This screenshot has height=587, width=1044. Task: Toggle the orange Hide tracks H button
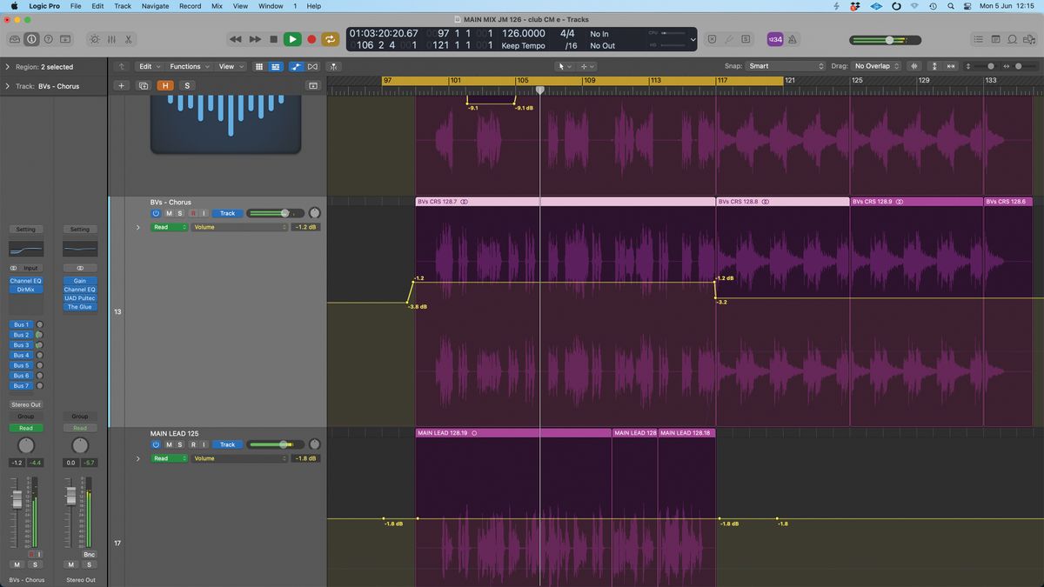[164, 85]
